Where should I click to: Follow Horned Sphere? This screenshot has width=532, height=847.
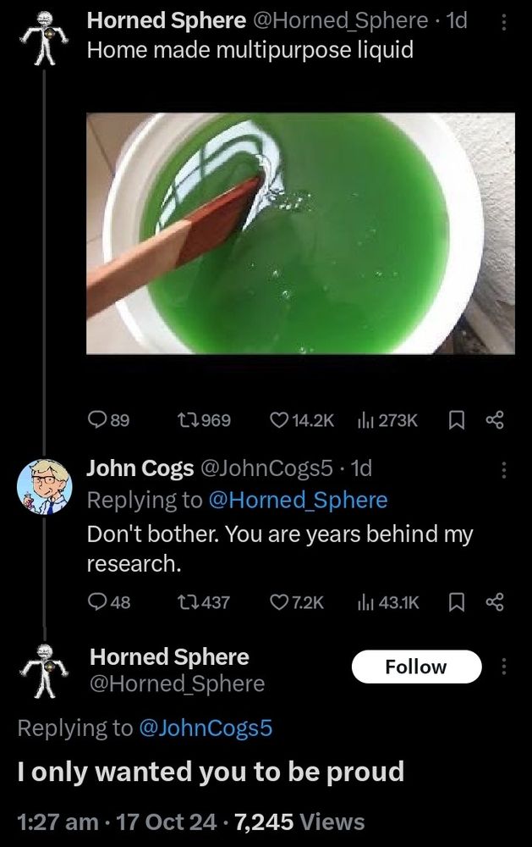point(415,667)
